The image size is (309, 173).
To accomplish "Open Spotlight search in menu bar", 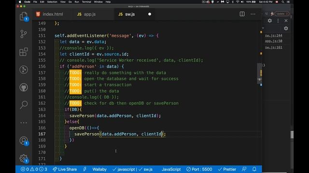I will click(x=283, y=2).
